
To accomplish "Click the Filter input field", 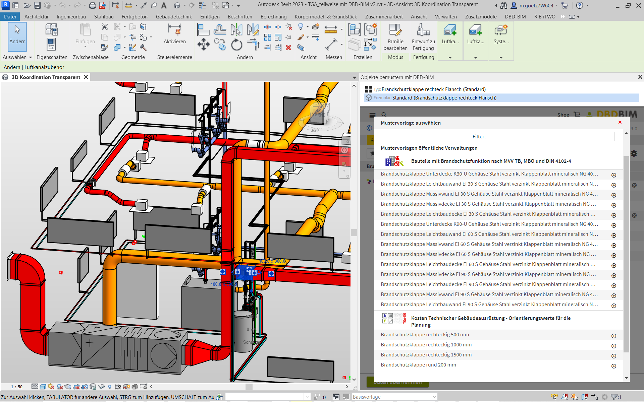I will (551, 136).
